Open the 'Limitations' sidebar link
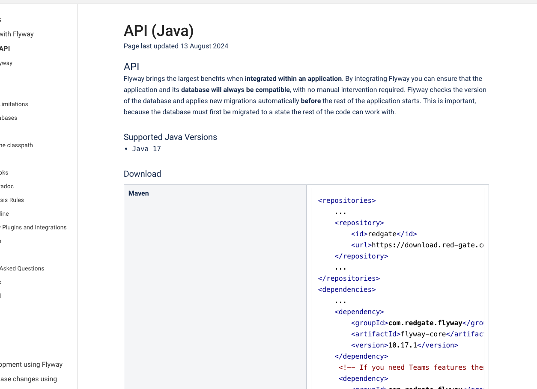The height and width of the screenshot is (389, 537). [x=14, y=104]
